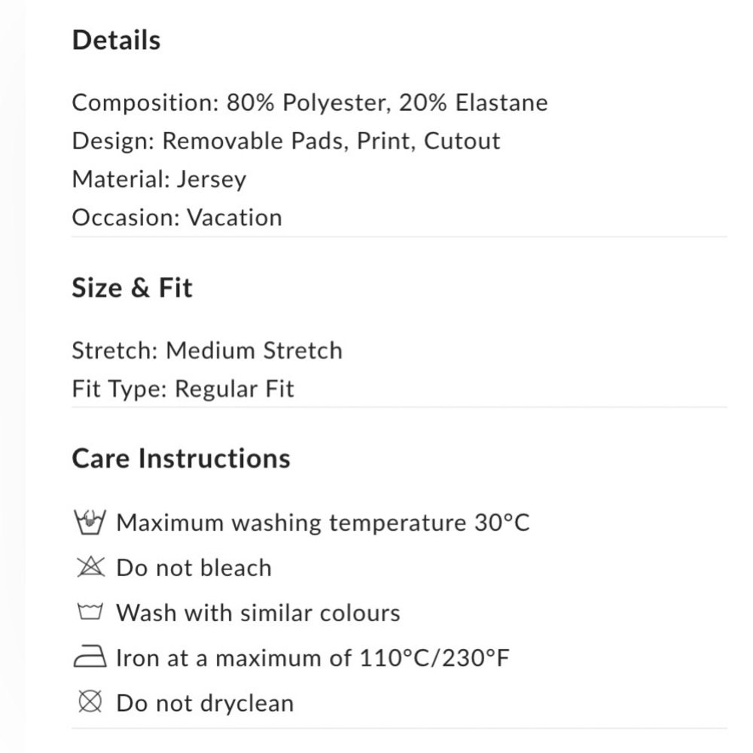Click the Fit Type: Regular Fit line

coord(183,389)
